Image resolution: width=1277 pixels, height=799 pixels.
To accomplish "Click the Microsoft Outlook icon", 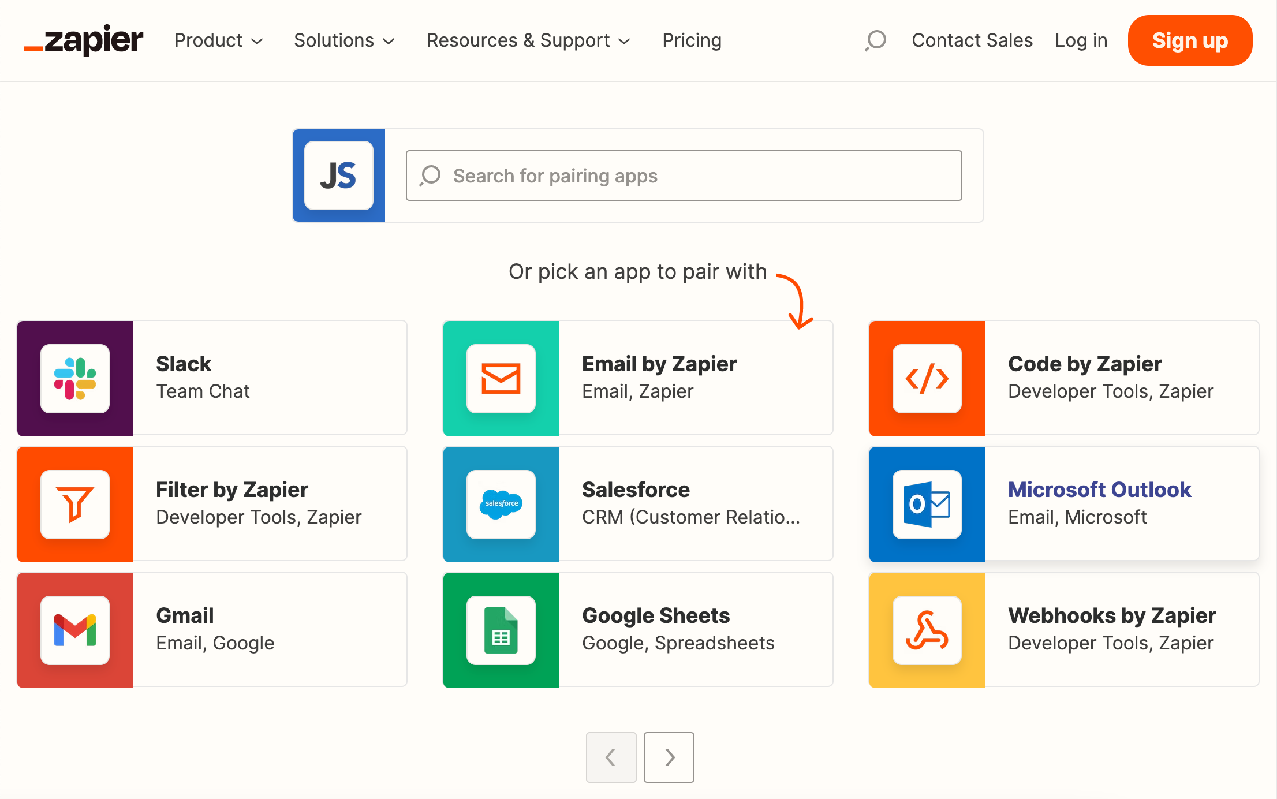I will point(927,505).
